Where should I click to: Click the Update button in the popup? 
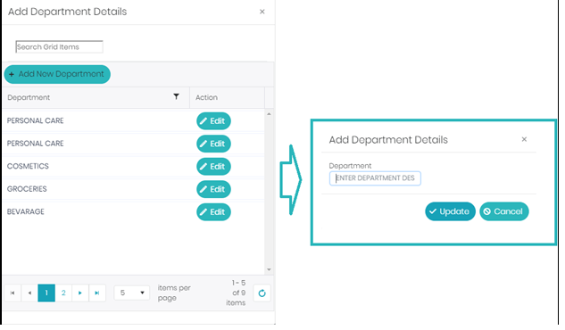(x=450, y=211)
